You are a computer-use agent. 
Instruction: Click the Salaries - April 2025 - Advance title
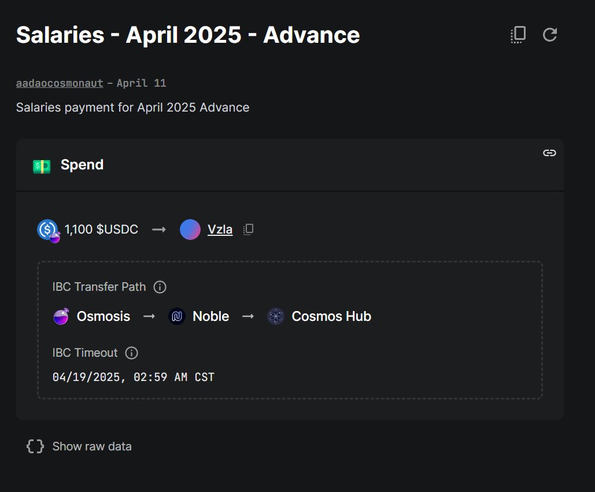point(188,35)
